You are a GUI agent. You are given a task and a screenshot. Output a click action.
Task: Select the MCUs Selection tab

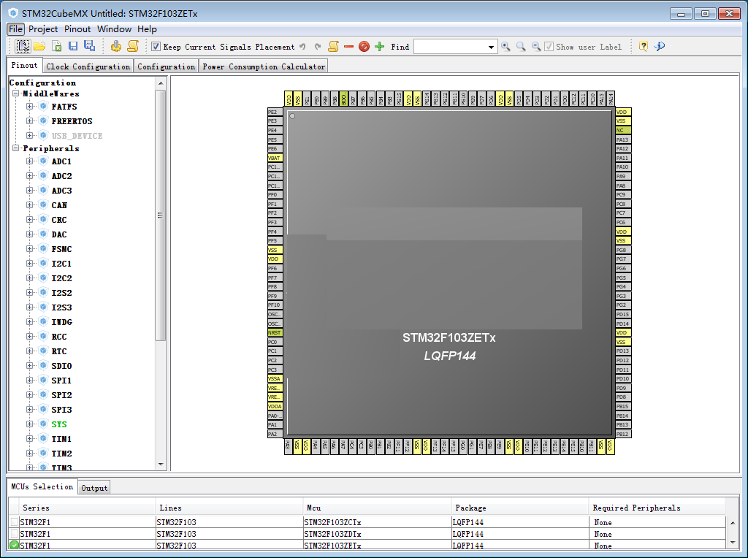coord(42,486)
